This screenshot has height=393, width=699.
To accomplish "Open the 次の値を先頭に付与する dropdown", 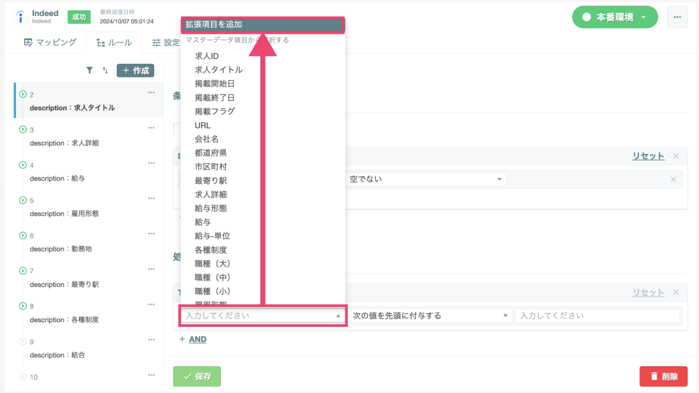I will point(430,316).
